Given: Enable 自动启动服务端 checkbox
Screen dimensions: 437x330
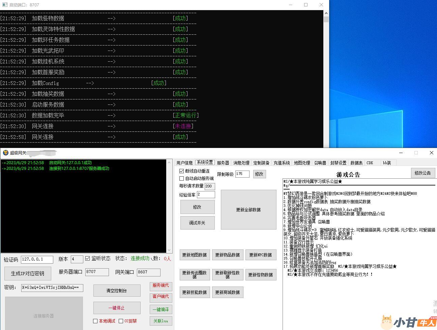Looking at the screenshot, I should (182, 178).
